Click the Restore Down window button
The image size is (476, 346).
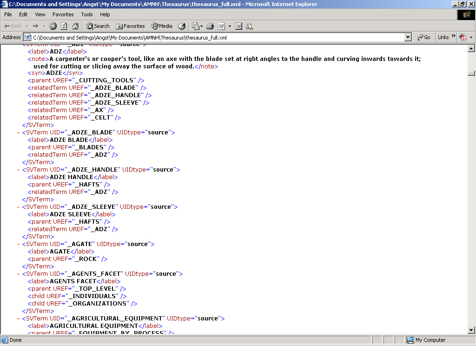(x=463, y=4)
